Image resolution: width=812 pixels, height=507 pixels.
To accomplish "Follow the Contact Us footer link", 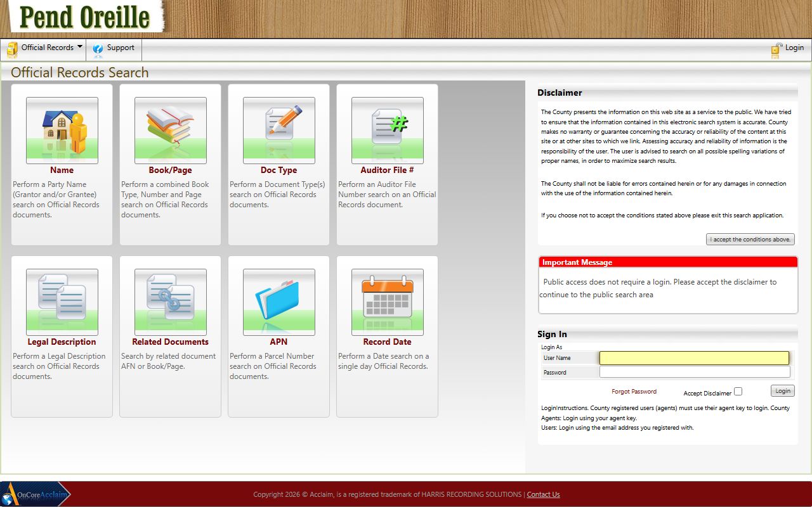I will tap(543, 495).
